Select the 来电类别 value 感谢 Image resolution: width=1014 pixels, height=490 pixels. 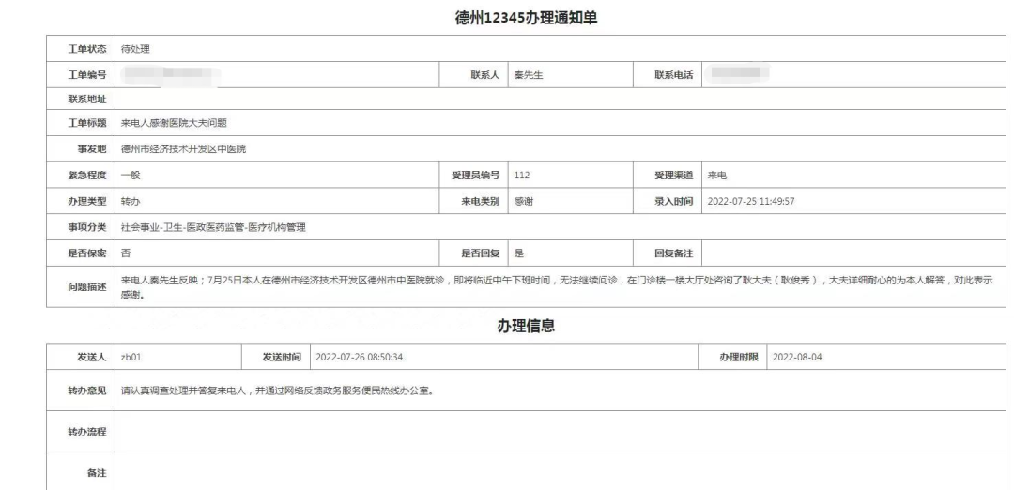(523, 201)
